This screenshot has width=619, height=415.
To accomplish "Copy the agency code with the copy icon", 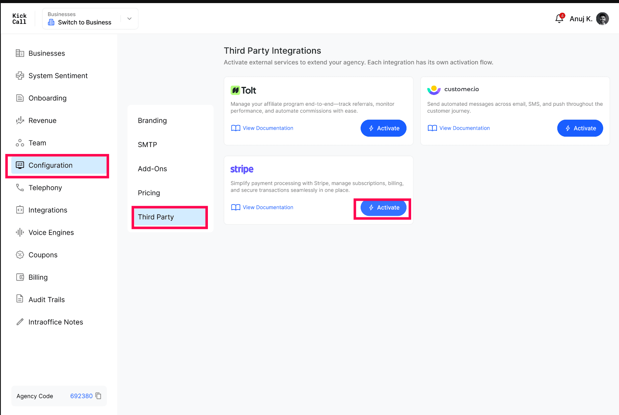I will pos(98,396).
